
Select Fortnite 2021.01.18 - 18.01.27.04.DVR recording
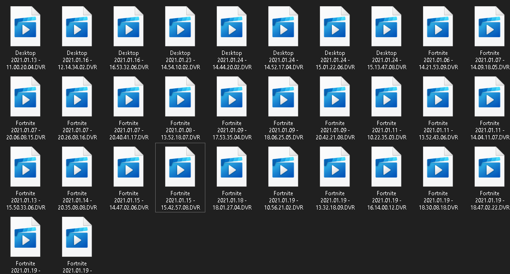point(232,179)
